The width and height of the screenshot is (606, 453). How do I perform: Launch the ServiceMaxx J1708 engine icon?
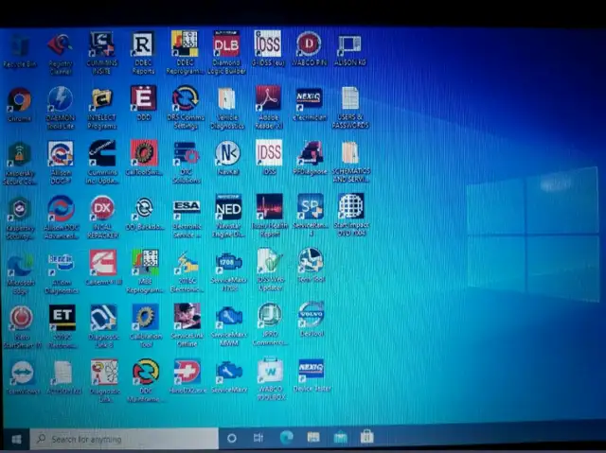(x=229, y=262)
